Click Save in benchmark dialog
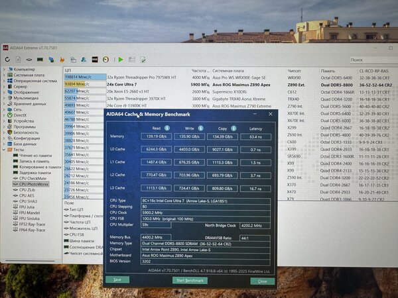This screenshot has height=298, width=398. (117, 279)
